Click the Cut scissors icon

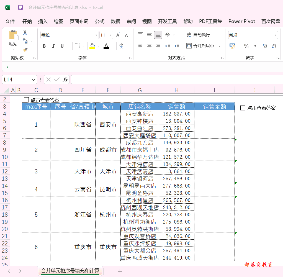click(25, 32)
